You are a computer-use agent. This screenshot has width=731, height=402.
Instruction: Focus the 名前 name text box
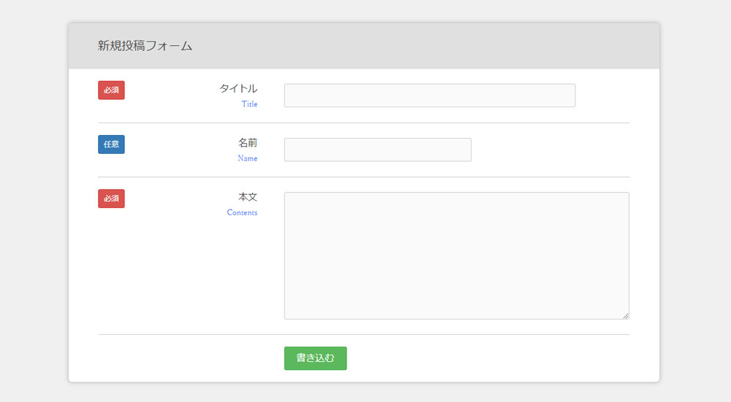pos(378,150)
